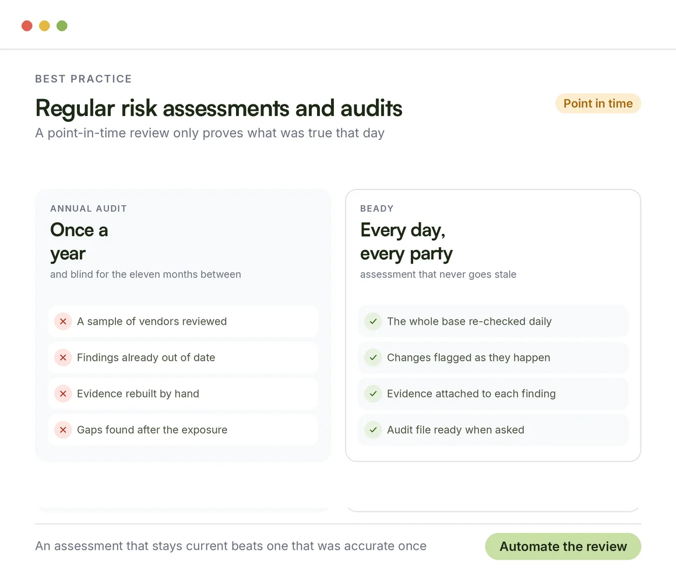Minimize the window with the yellow dot
Image resolution: width=676 pixels, height=583 pixels.
[x=44, y=26]
